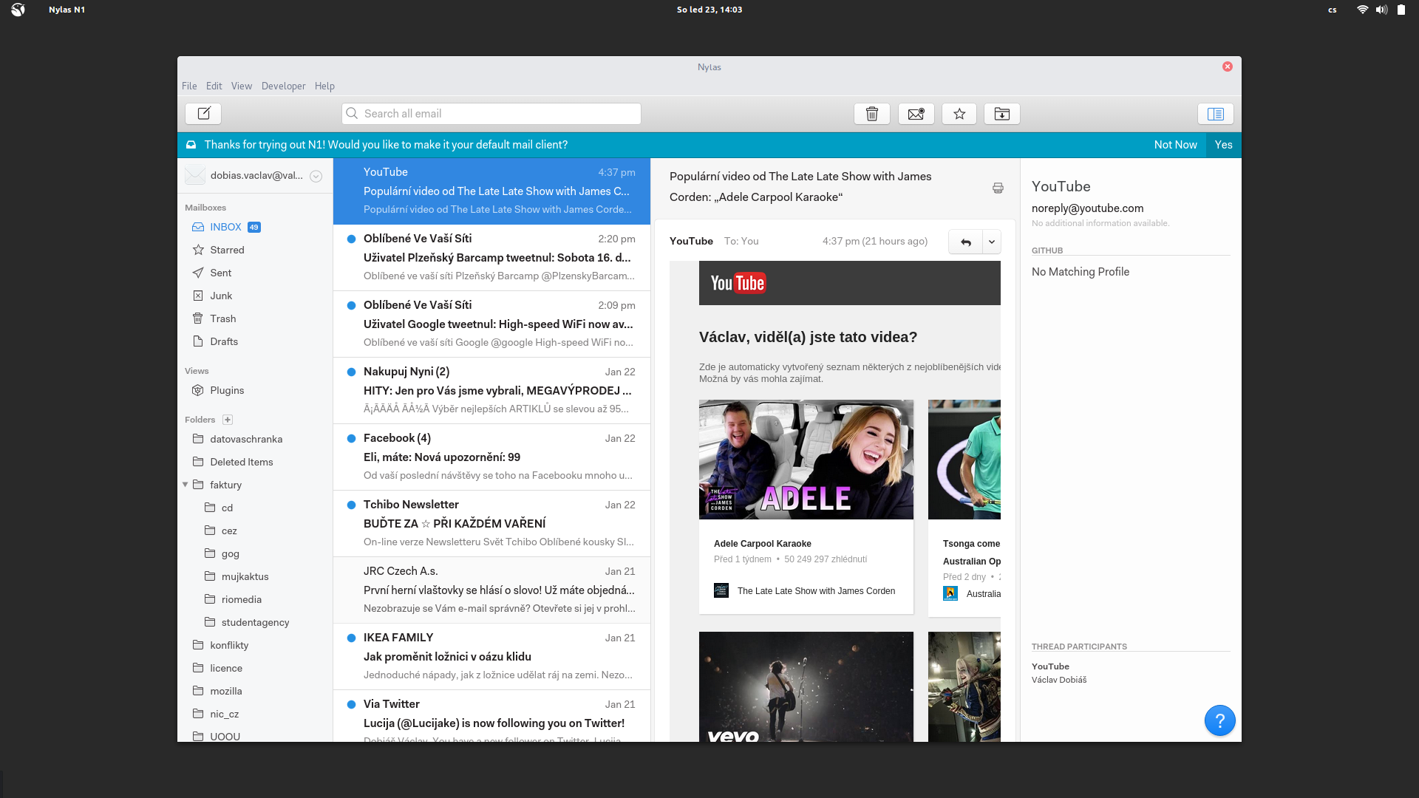This screenshot has width=1419, height=798.
Task: Reply to the YouTube message
Action: tap(965, 242)
